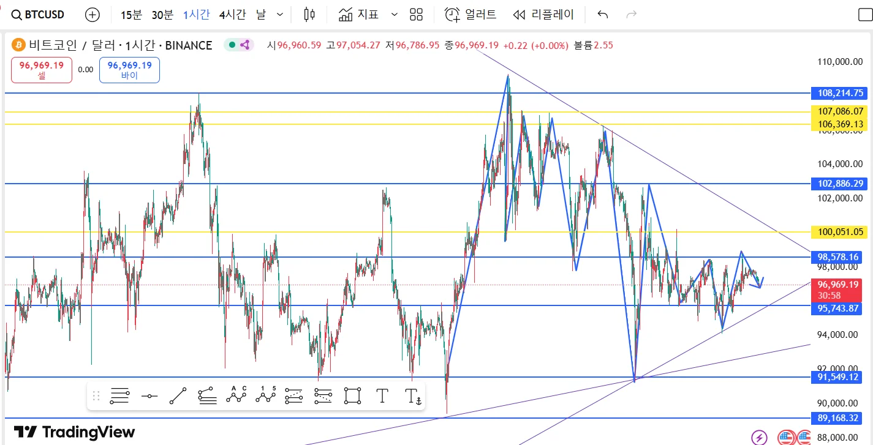Select the anchored text tool

(414, 396)
